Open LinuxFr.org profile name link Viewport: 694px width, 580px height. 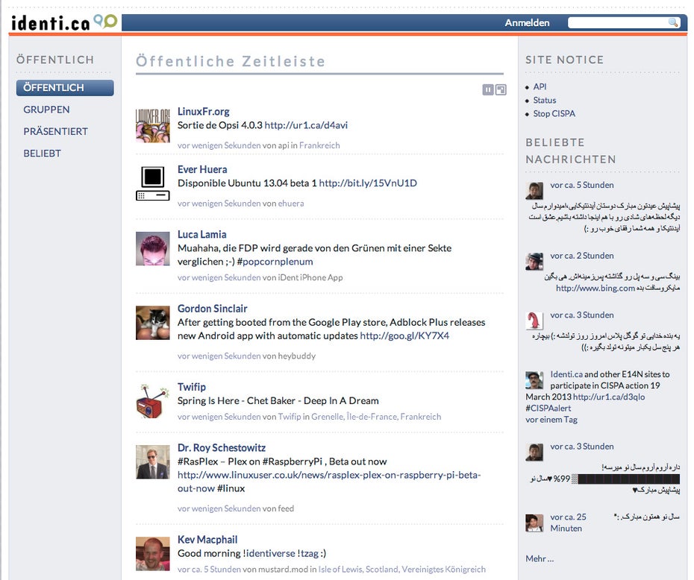[x=204, y=111]
